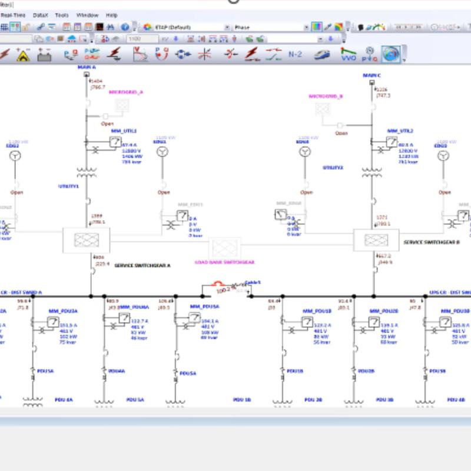Select the red lightning fault icon
The image size is (471, 471).
252,54
